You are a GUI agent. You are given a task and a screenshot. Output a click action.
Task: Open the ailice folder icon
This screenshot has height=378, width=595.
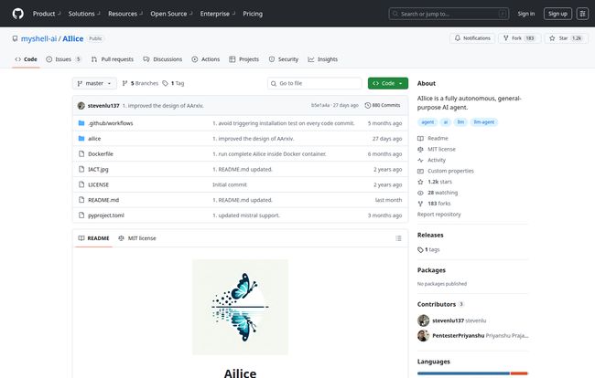coord(81,139)
